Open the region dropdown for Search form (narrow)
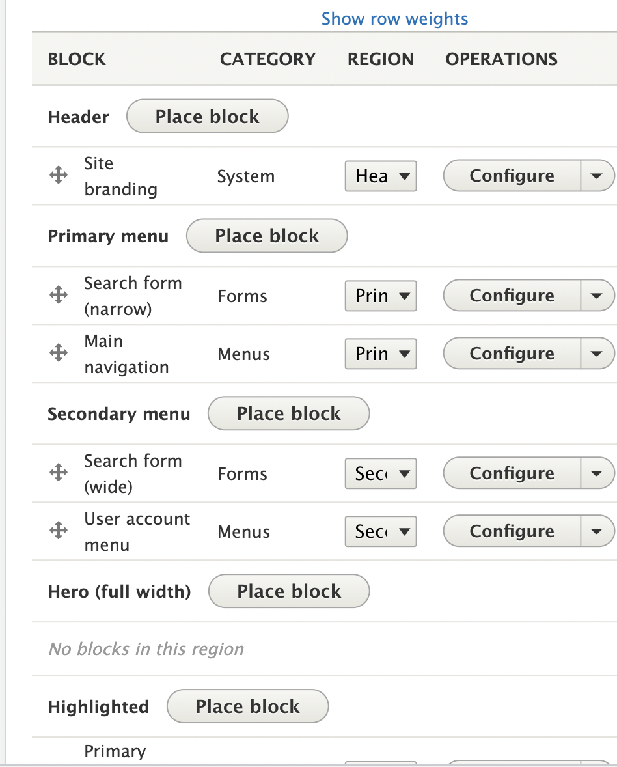The image size is (617, 767). 380,295
